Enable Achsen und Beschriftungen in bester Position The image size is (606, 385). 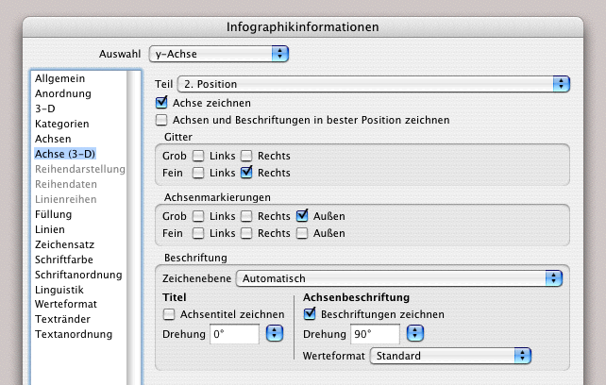pos(161,120)
